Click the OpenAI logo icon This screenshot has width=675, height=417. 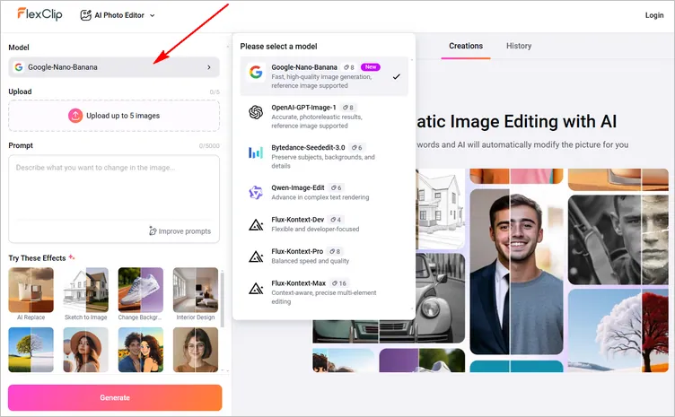click(256, 112)
